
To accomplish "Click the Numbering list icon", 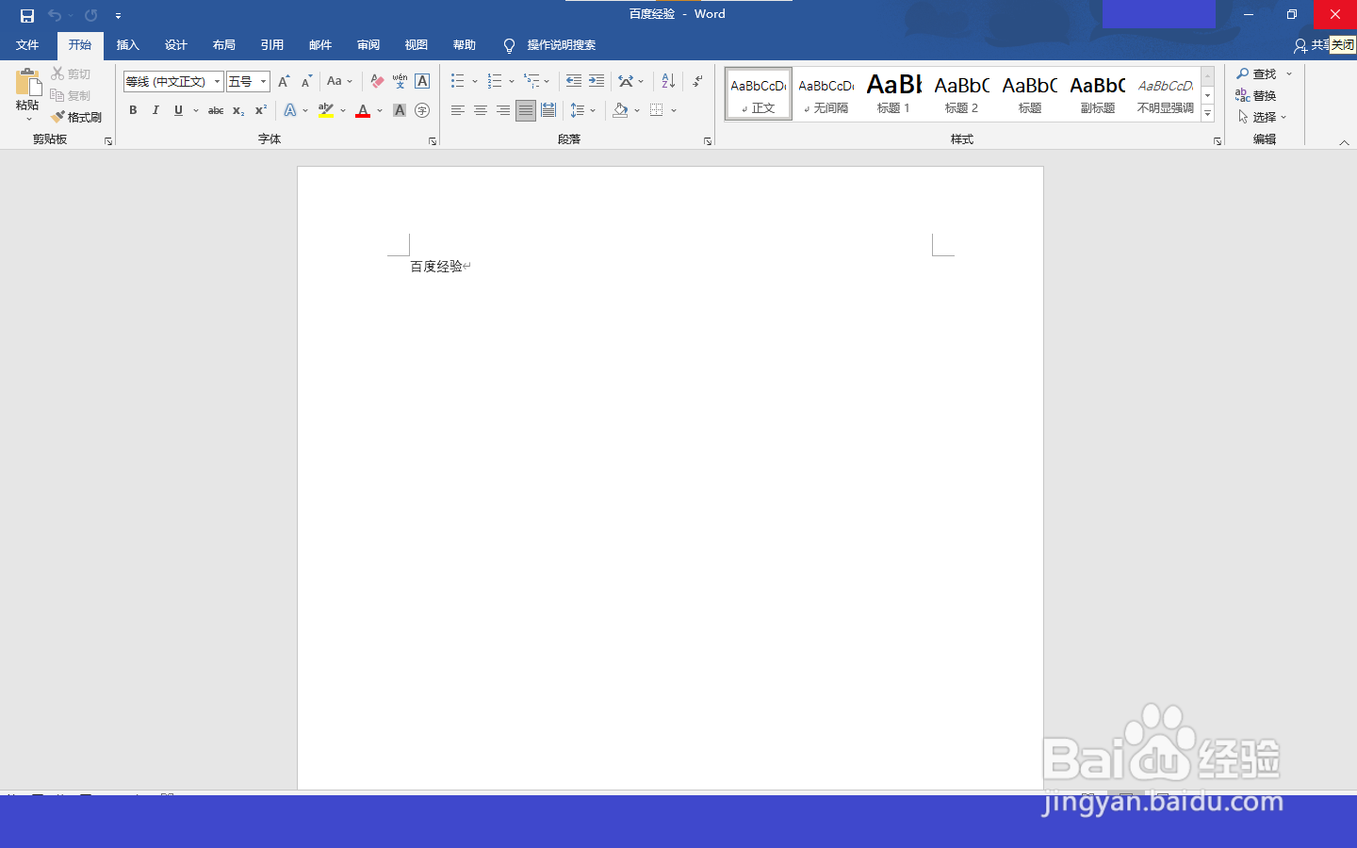I will [x=495, y=81].
